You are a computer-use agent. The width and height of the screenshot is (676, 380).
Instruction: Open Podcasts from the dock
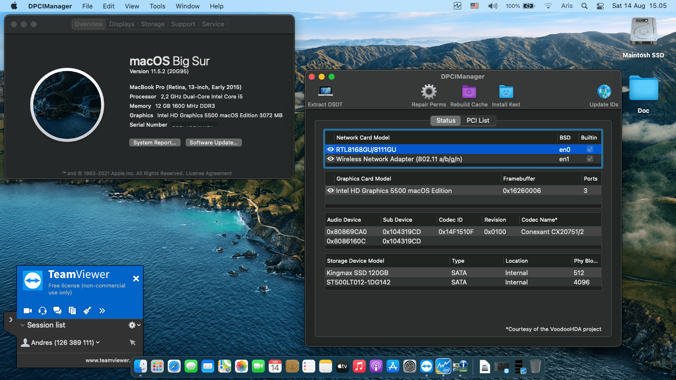pos(376,366)
